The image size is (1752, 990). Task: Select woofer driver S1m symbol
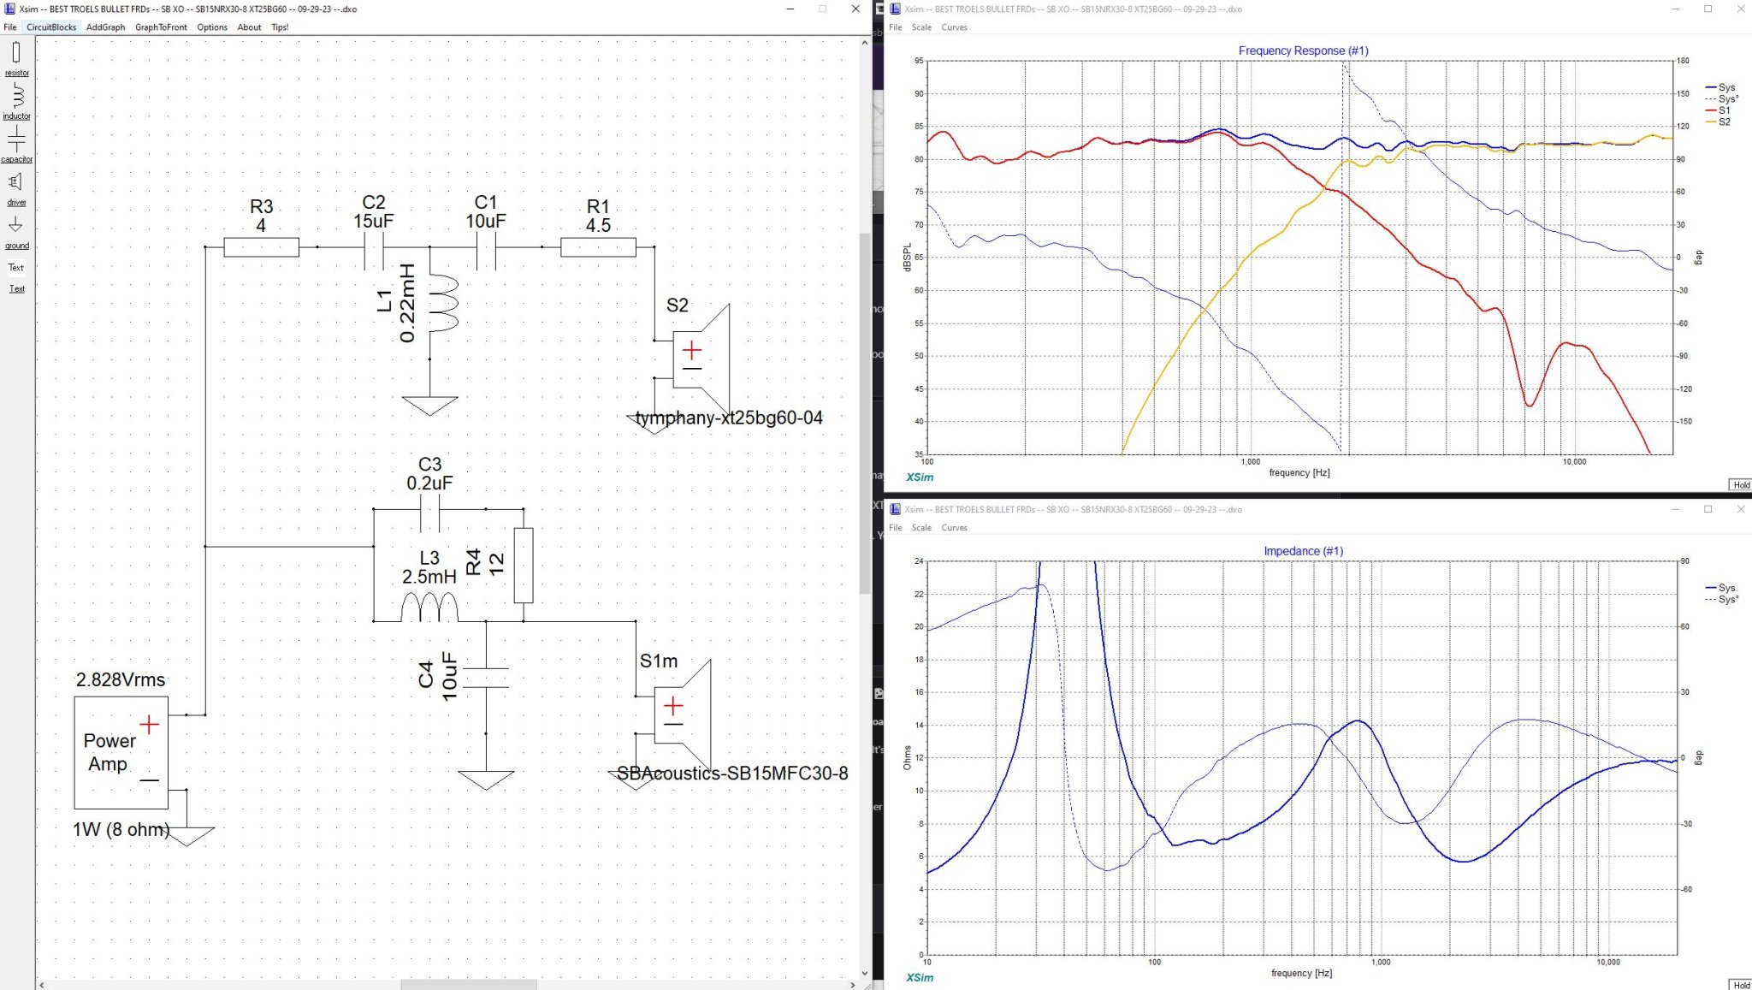[x=682, y=714]
